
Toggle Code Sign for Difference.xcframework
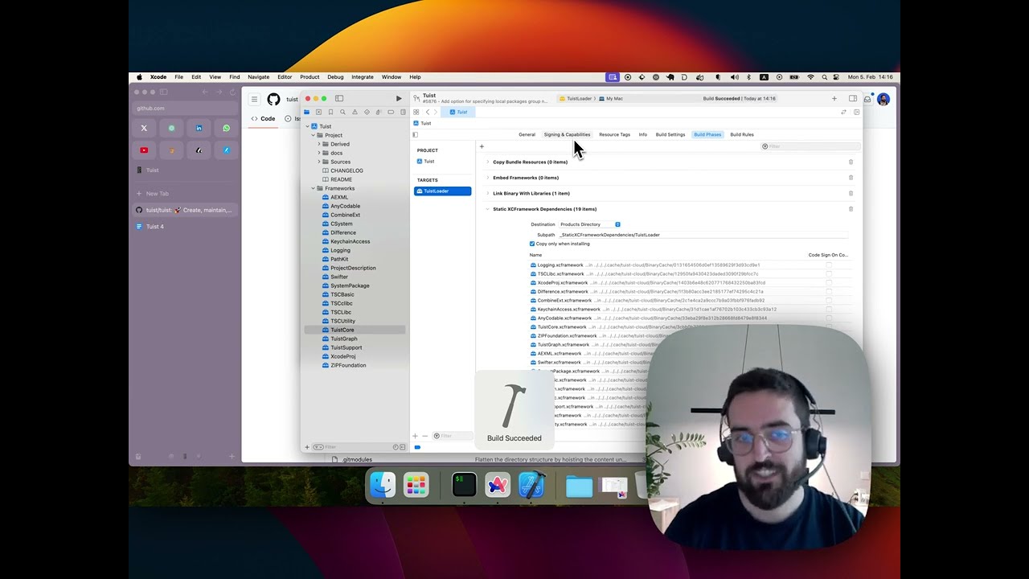click(829, 291)
